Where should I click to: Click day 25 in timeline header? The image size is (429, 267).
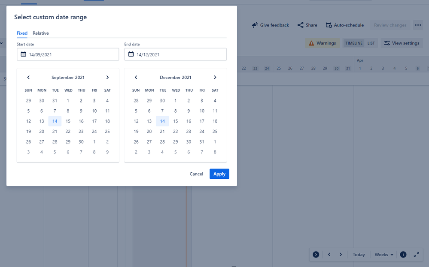pos(279,68)
